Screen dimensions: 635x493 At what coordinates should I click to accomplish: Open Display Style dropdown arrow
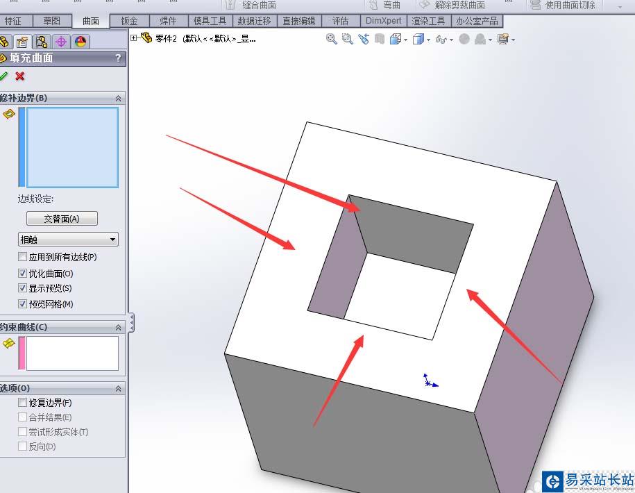(x=428, y=40)
